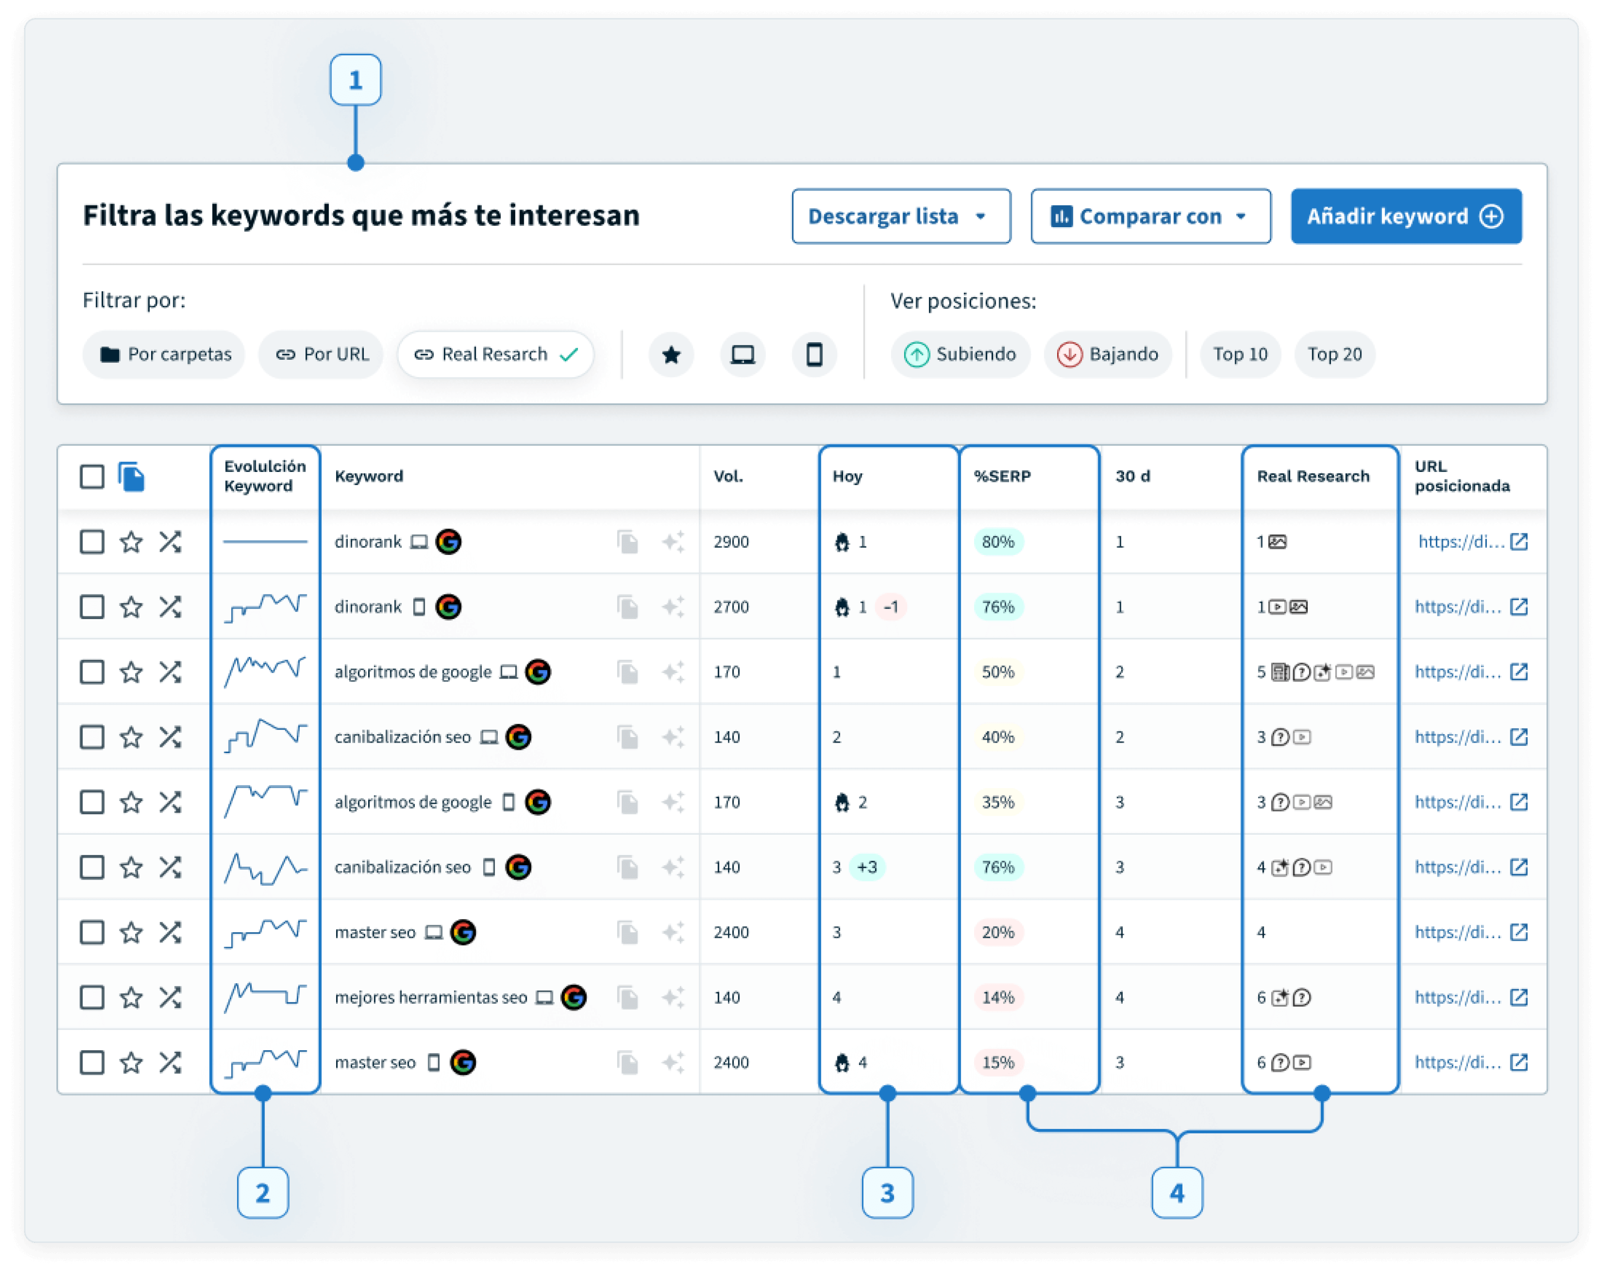
Task: Filter by Por carpetas
Action: 164,354
